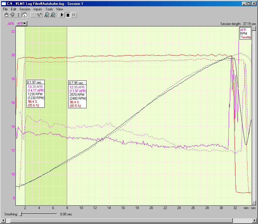
Task: Zoom in horizontally with plus magnifier
Action: [x=53, y=15]
